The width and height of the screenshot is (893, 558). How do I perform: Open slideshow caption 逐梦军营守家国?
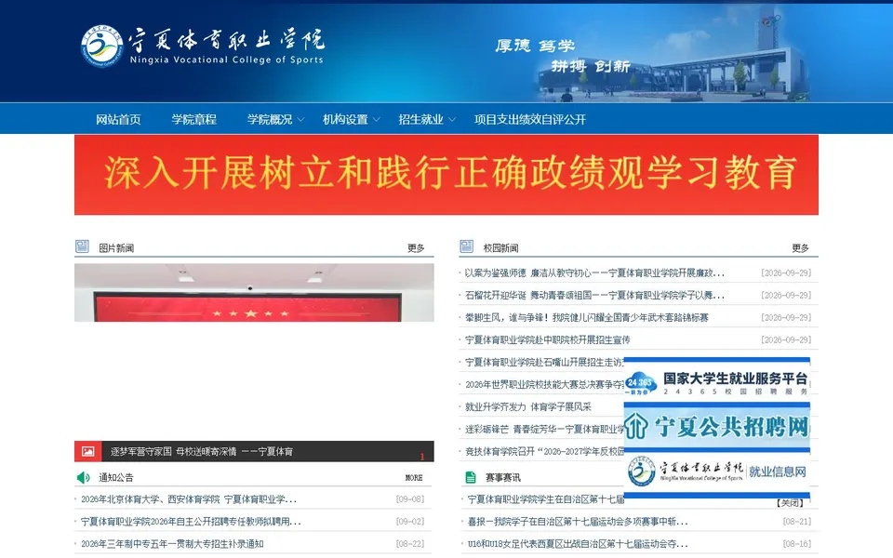tap(202, 452)
